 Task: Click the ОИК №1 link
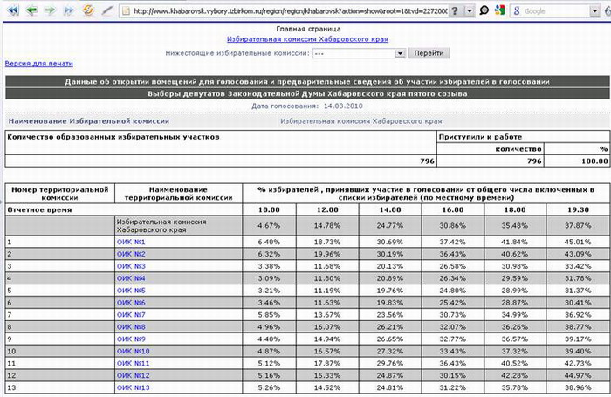(130, 242)
